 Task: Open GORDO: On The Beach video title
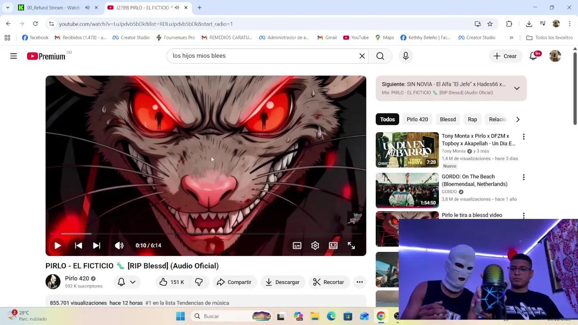[x=475, y=180]
